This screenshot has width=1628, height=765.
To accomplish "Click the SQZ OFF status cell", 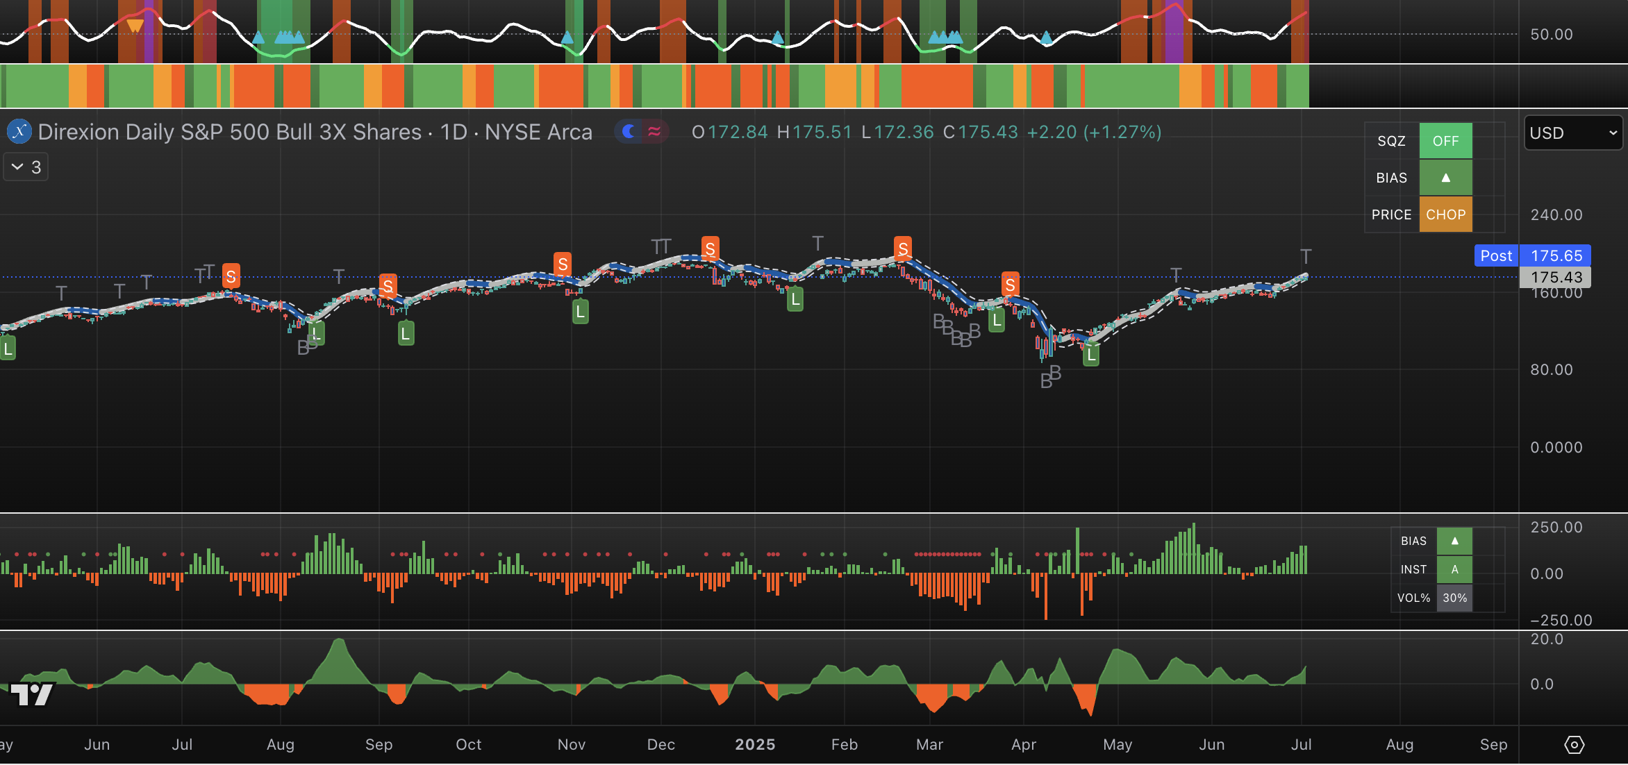I will pos(1445,141).
